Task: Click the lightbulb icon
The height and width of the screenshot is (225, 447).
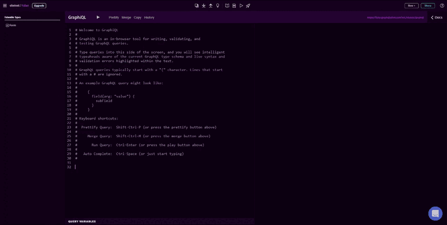Action: tap(218, 6)
